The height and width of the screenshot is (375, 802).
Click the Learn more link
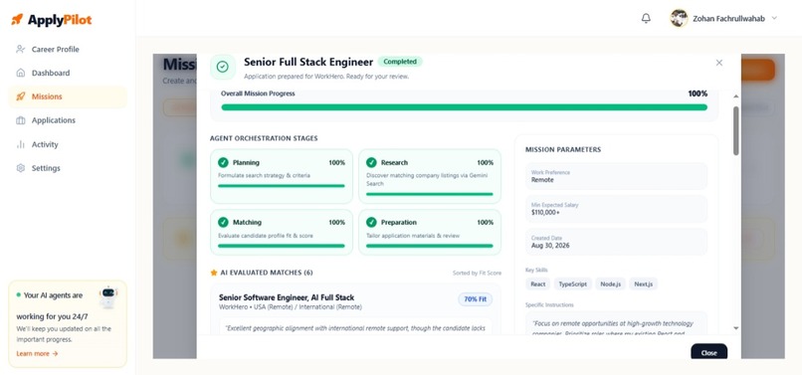tap(37, 353)
